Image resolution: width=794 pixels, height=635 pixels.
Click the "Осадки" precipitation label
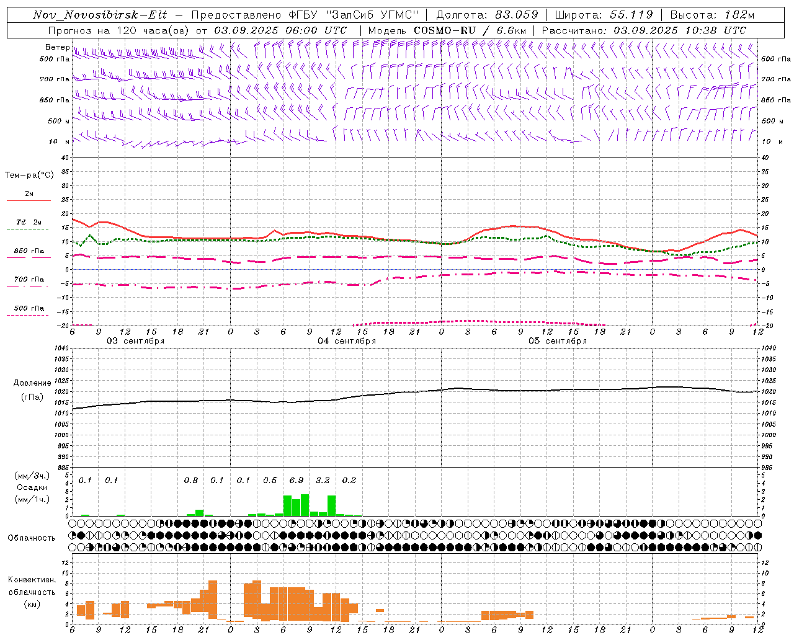point(32,487)
